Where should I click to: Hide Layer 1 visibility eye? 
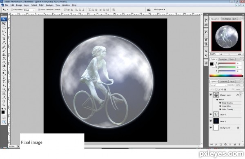(x=211, y=121)
